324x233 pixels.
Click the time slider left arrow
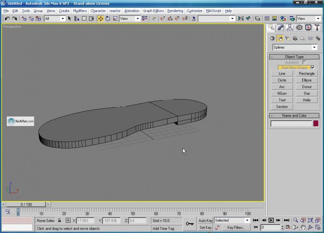click(3, 204)
